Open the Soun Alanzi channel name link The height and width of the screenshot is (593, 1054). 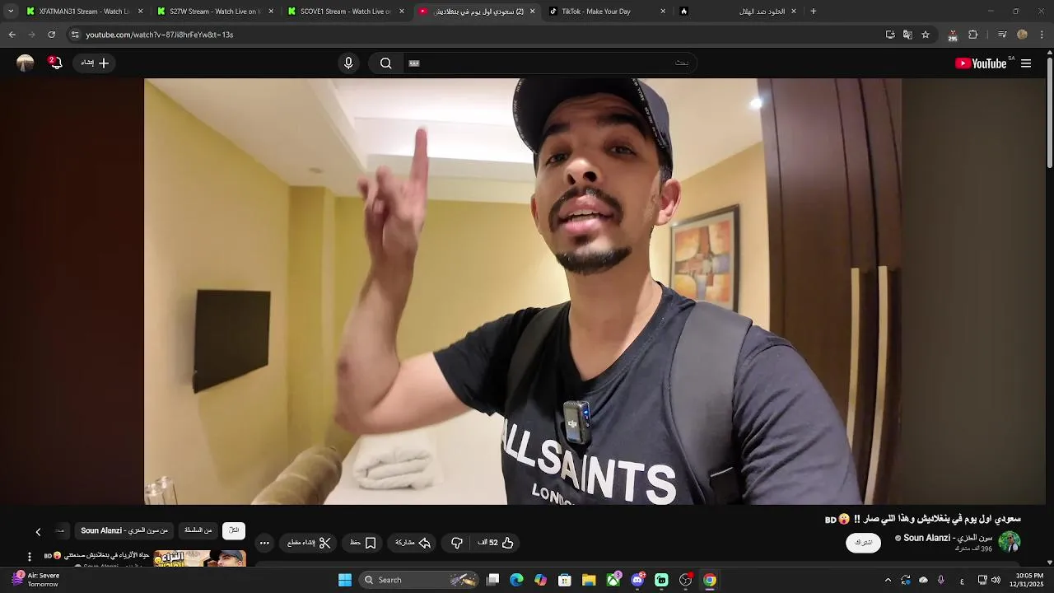tap(948, 538)
